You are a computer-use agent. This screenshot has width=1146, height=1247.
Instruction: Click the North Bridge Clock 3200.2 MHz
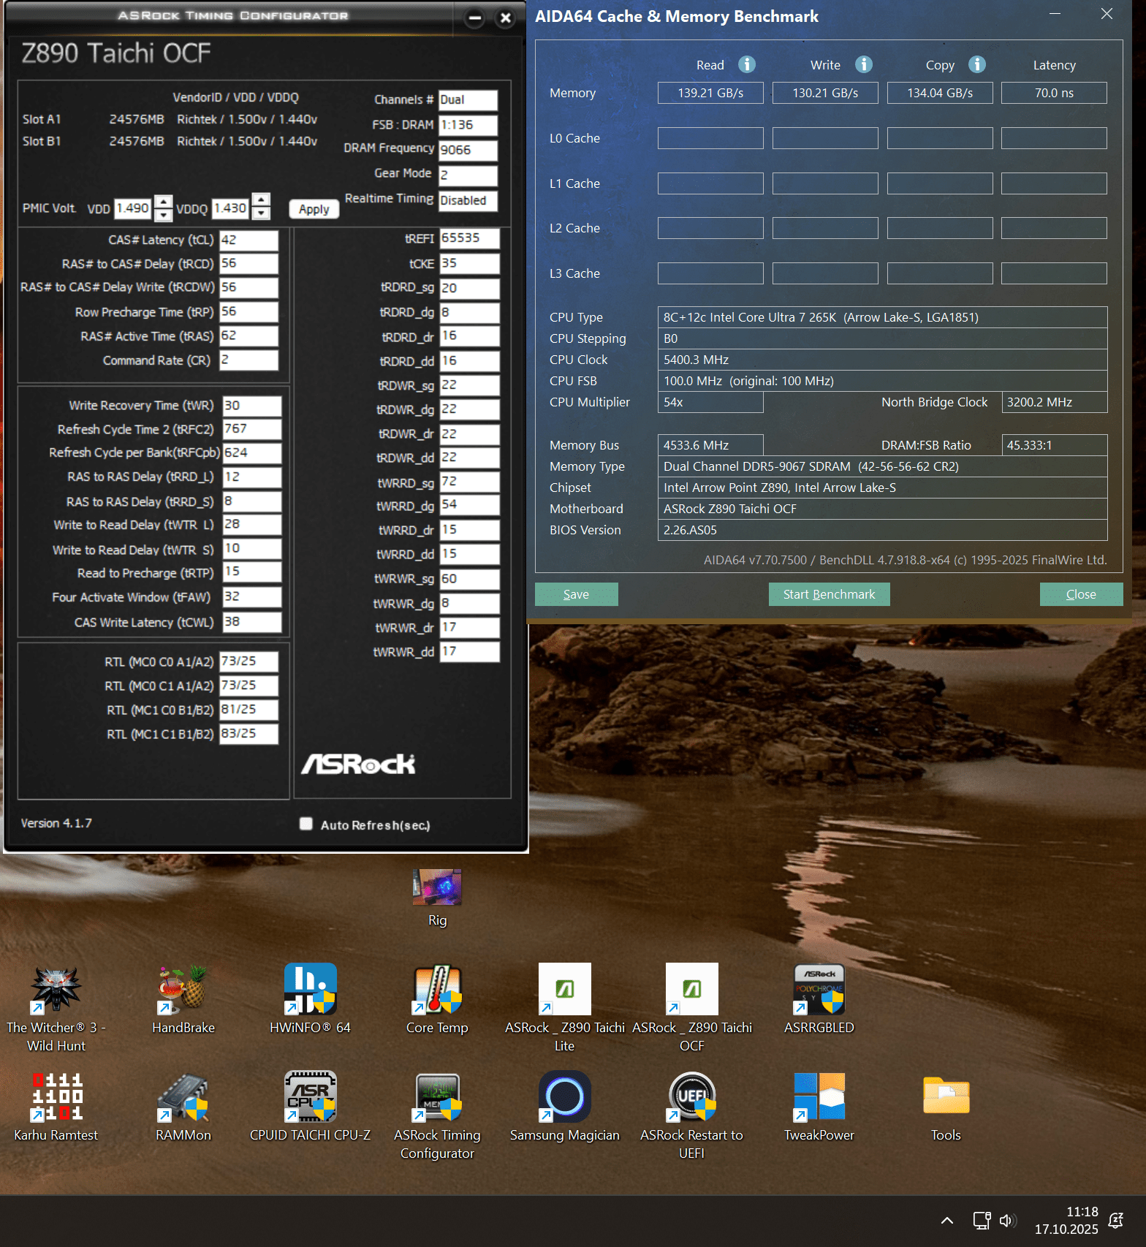tap(1054, 402)
